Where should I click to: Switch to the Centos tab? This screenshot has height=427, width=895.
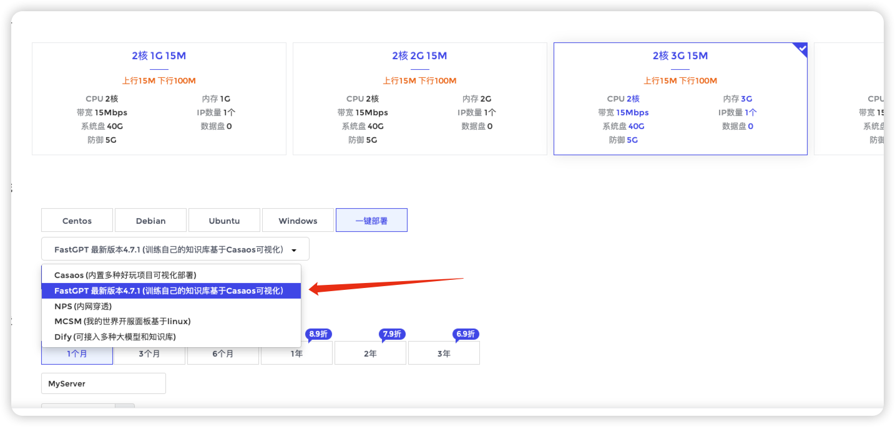coord(77,221)
